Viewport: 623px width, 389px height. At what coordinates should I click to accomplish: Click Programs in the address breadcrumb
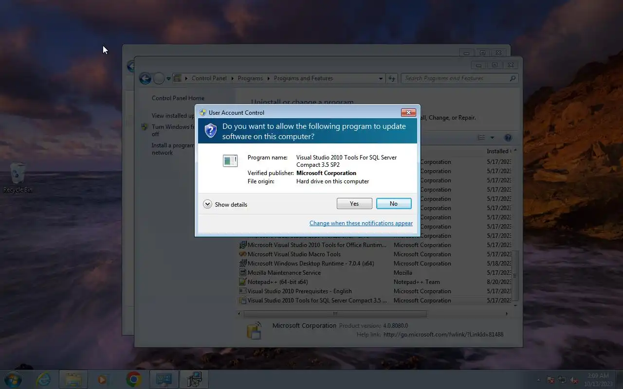(251, 78)
